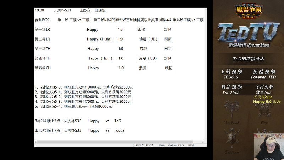The width and height of the screenshot is (284, 160).
Task: Click the UTF-8 encoding status entry
Action: click(x=191, y=145)
